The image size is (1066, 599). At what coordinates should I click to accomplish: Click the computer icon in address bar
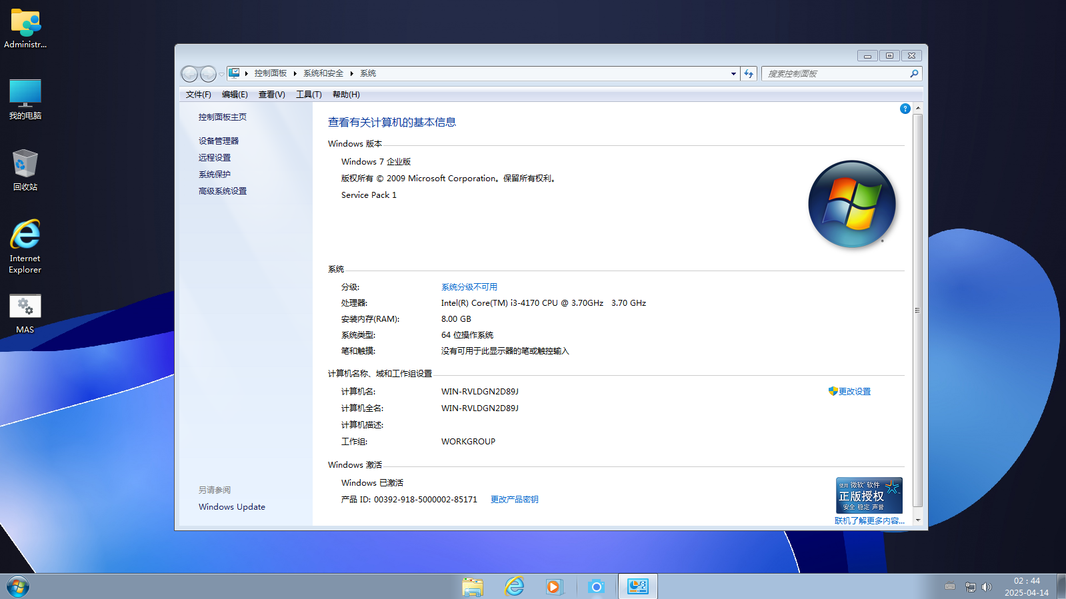point(234,73)
